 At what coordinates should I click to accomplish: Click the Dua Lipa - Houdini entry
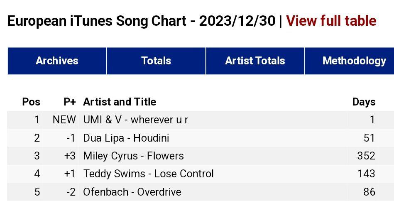tap(126, 138)
